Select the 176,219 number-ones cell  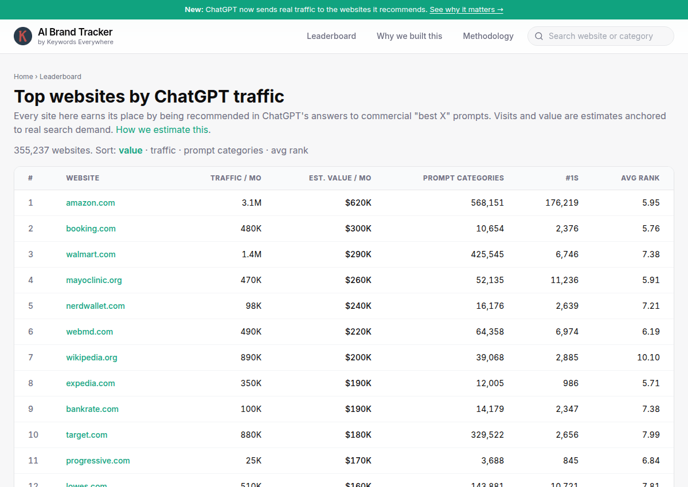[562, 203]
